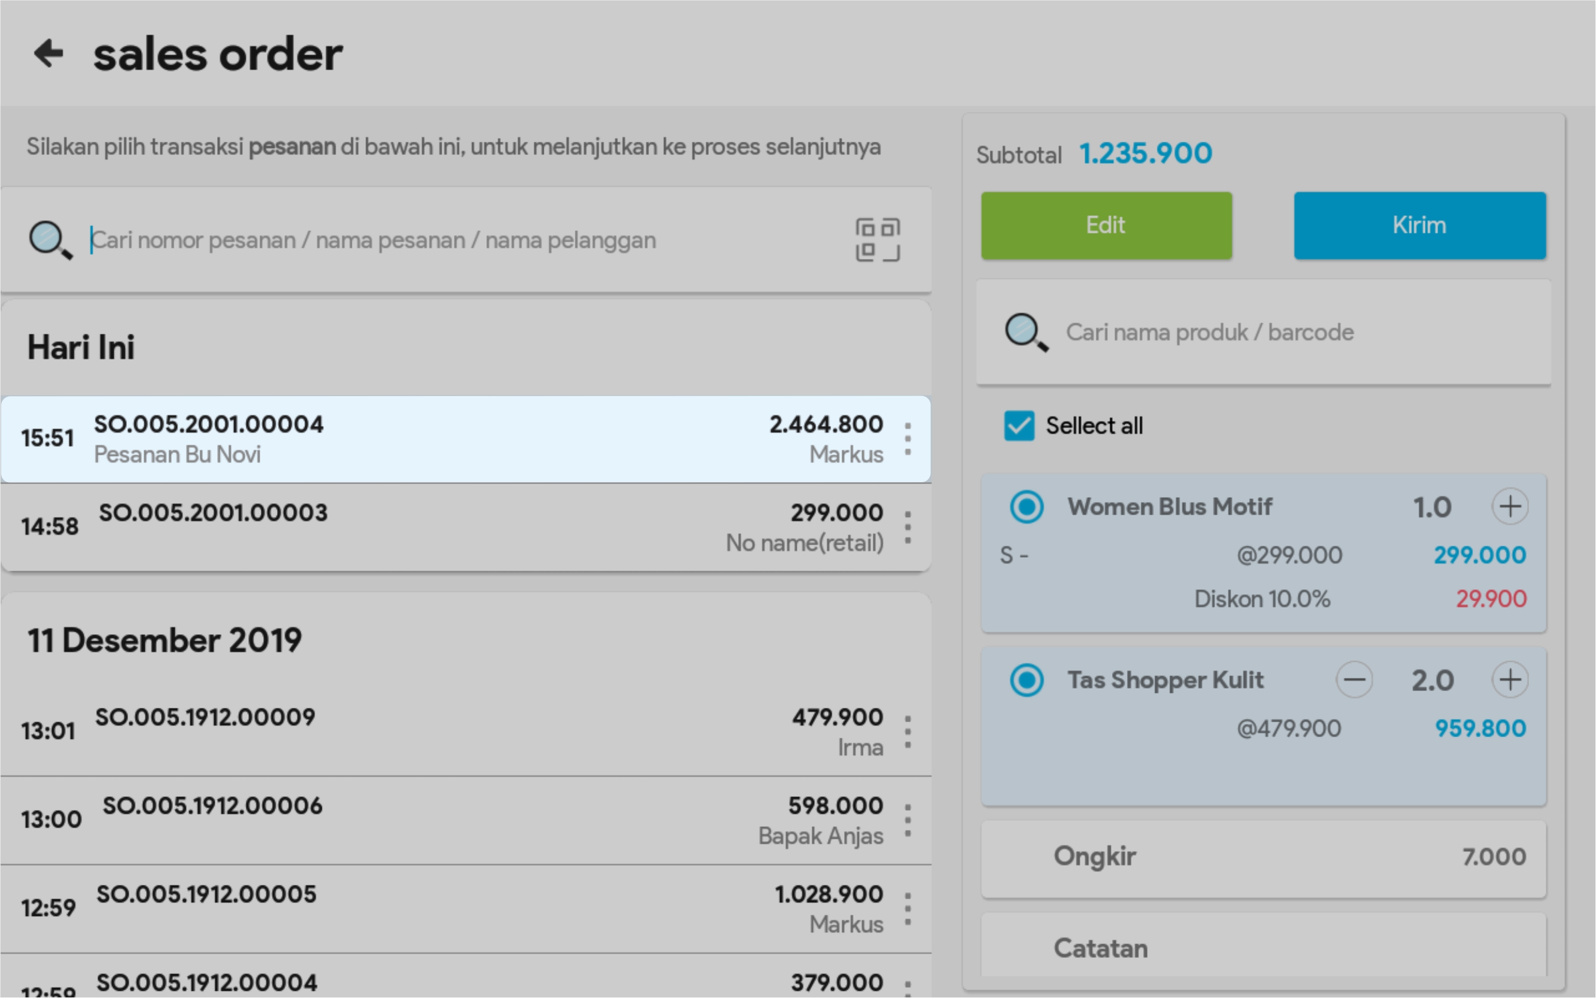Image resolution: width=1596 pixels, height=998 pixels.
Task: Go back using the arrow icon
Action: (x=49, y=53)
